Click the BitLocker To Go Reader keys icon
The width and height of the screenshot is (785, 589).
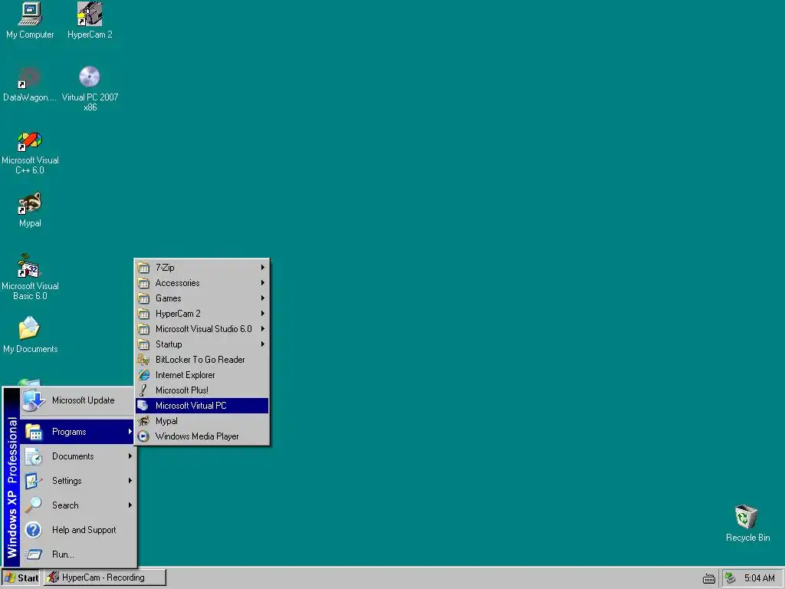(143, 360)
